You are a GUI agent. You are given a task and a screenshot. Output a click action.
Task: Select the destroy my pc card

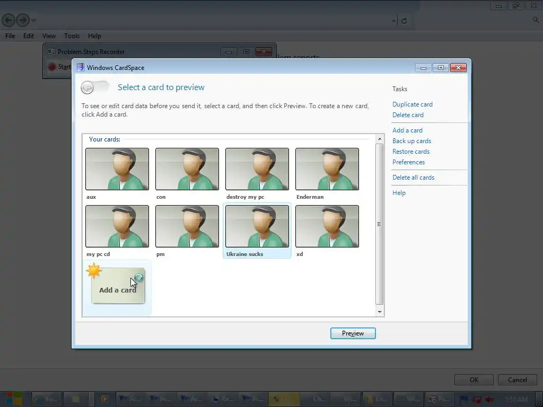pyautogui.click(x=257, y=169)
